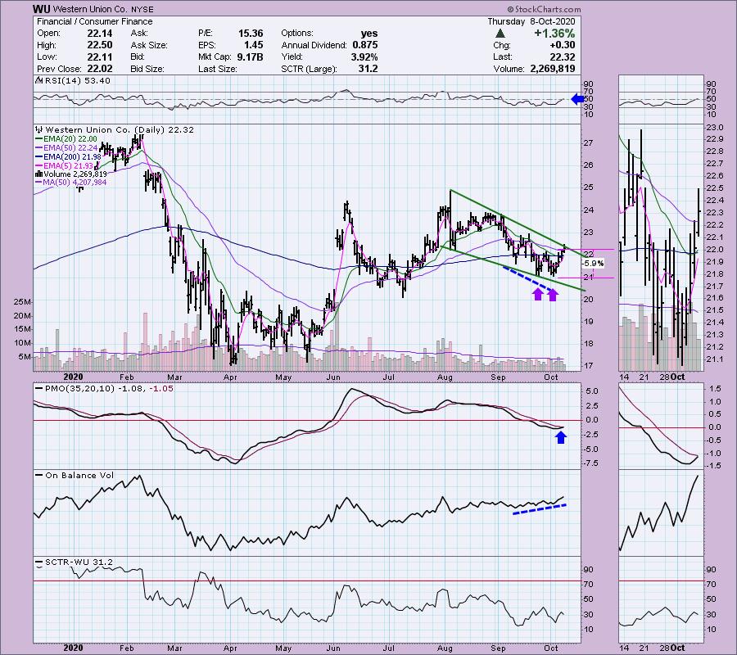Click the Ask Size label
This screenshot has height=655, width=737.
coord(149,45)
